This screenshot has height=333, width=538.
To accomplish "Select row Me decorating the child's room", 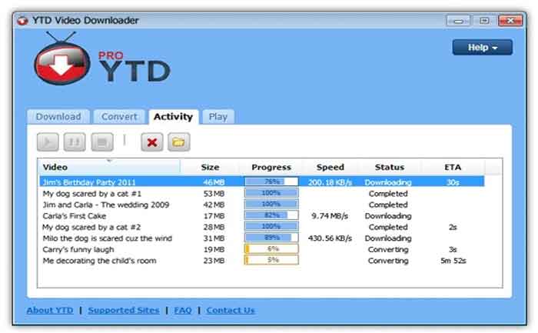I will tap(262, 261).
